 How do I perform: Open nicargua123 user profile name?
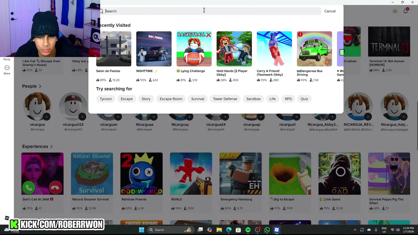coord(73,124)
